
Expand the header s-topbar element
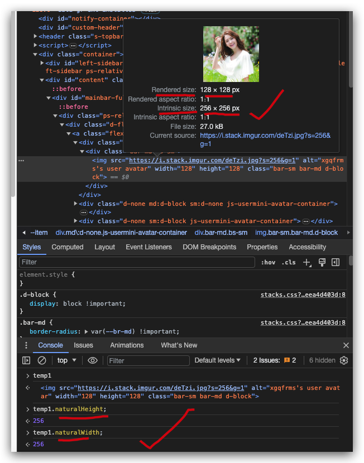pyautogui.click(x=36, y=36)
